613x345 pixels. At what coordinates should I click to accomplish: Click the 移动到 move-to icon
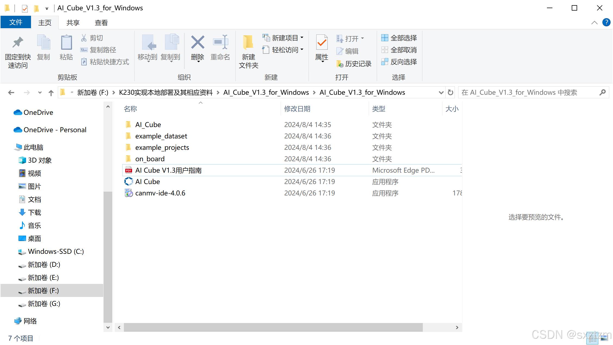tap(149, 43)
